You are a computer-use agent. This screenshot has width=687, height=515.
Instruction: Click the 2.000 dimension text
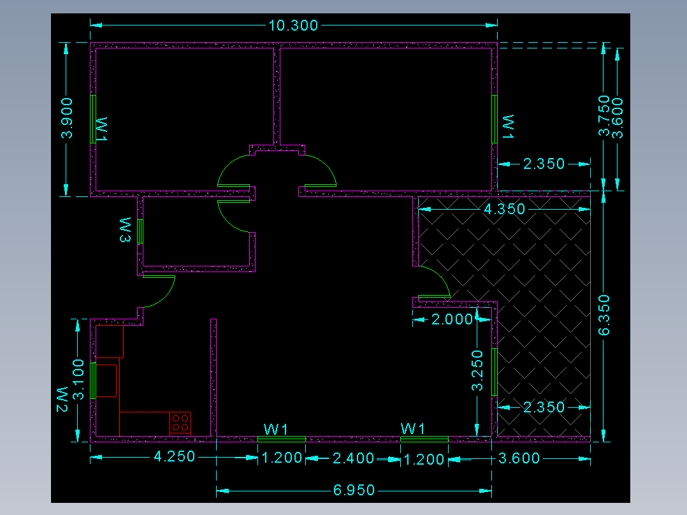point(452,319)
